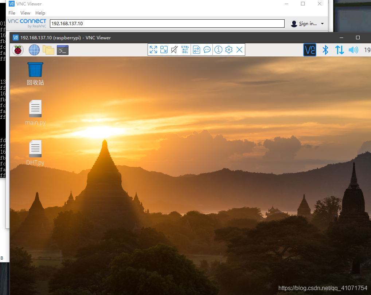Open the Raspberry Pi applications menu
This screenshot has width=371, height=295.
pos(18,50)
